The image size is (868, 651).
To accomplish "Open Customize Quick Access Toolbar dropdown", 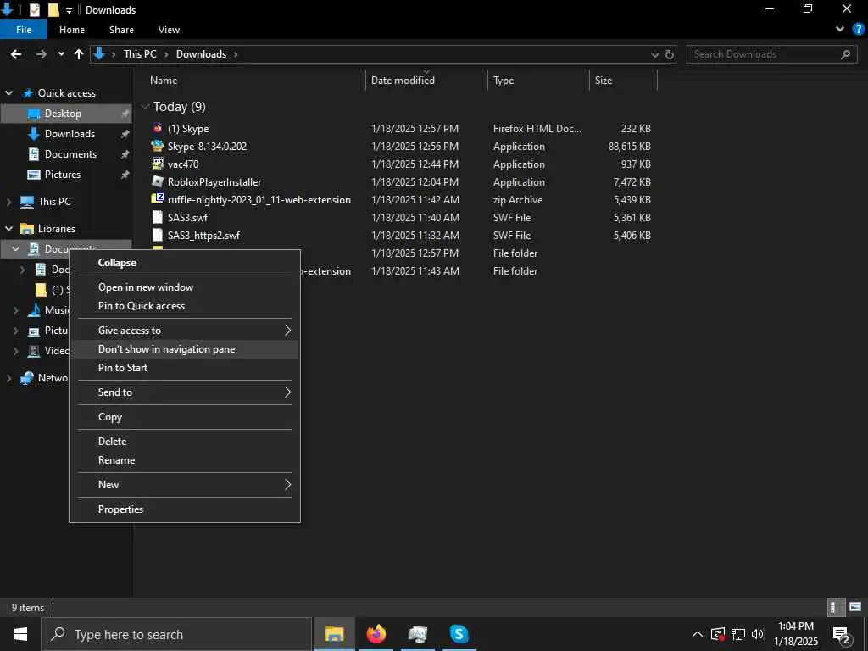I will [69, 10].
